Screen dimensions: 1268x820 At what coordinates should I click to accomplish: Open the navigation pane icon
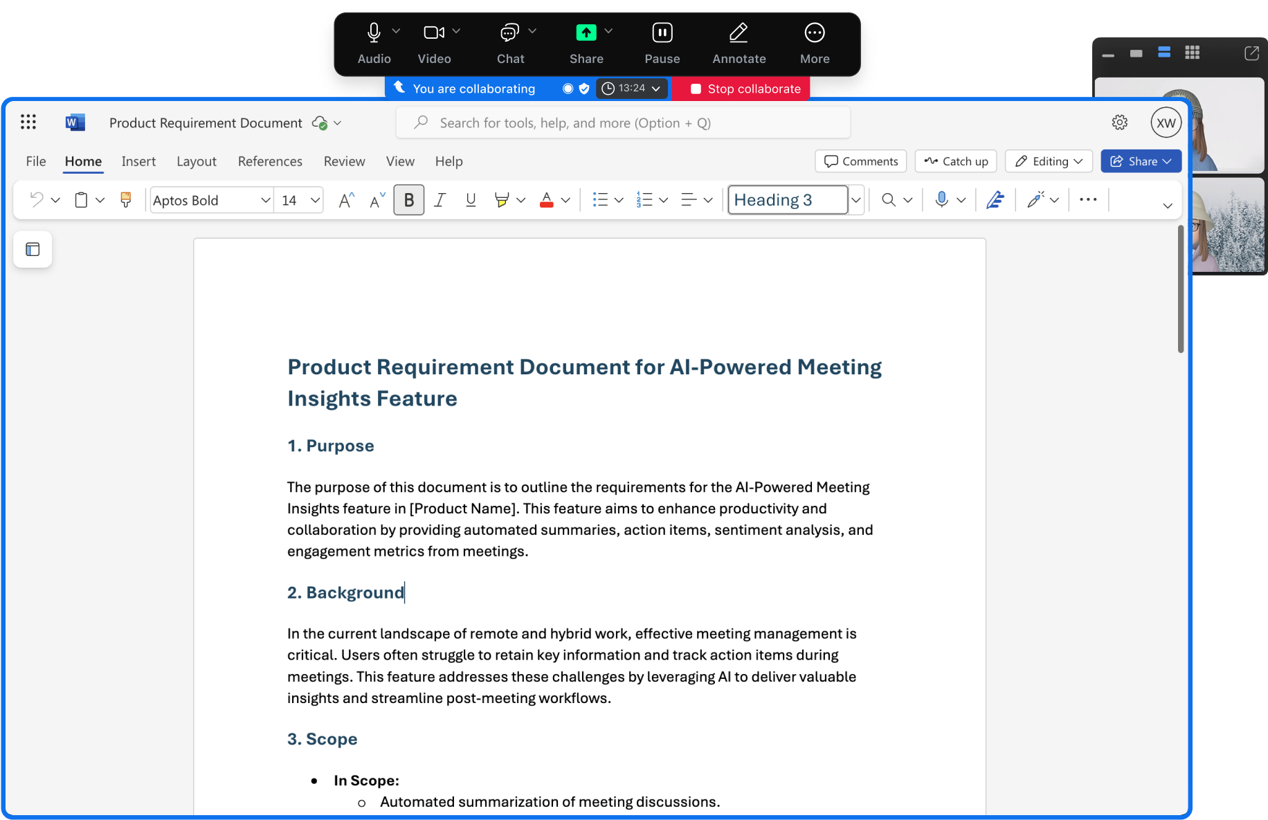pos(33,249)
